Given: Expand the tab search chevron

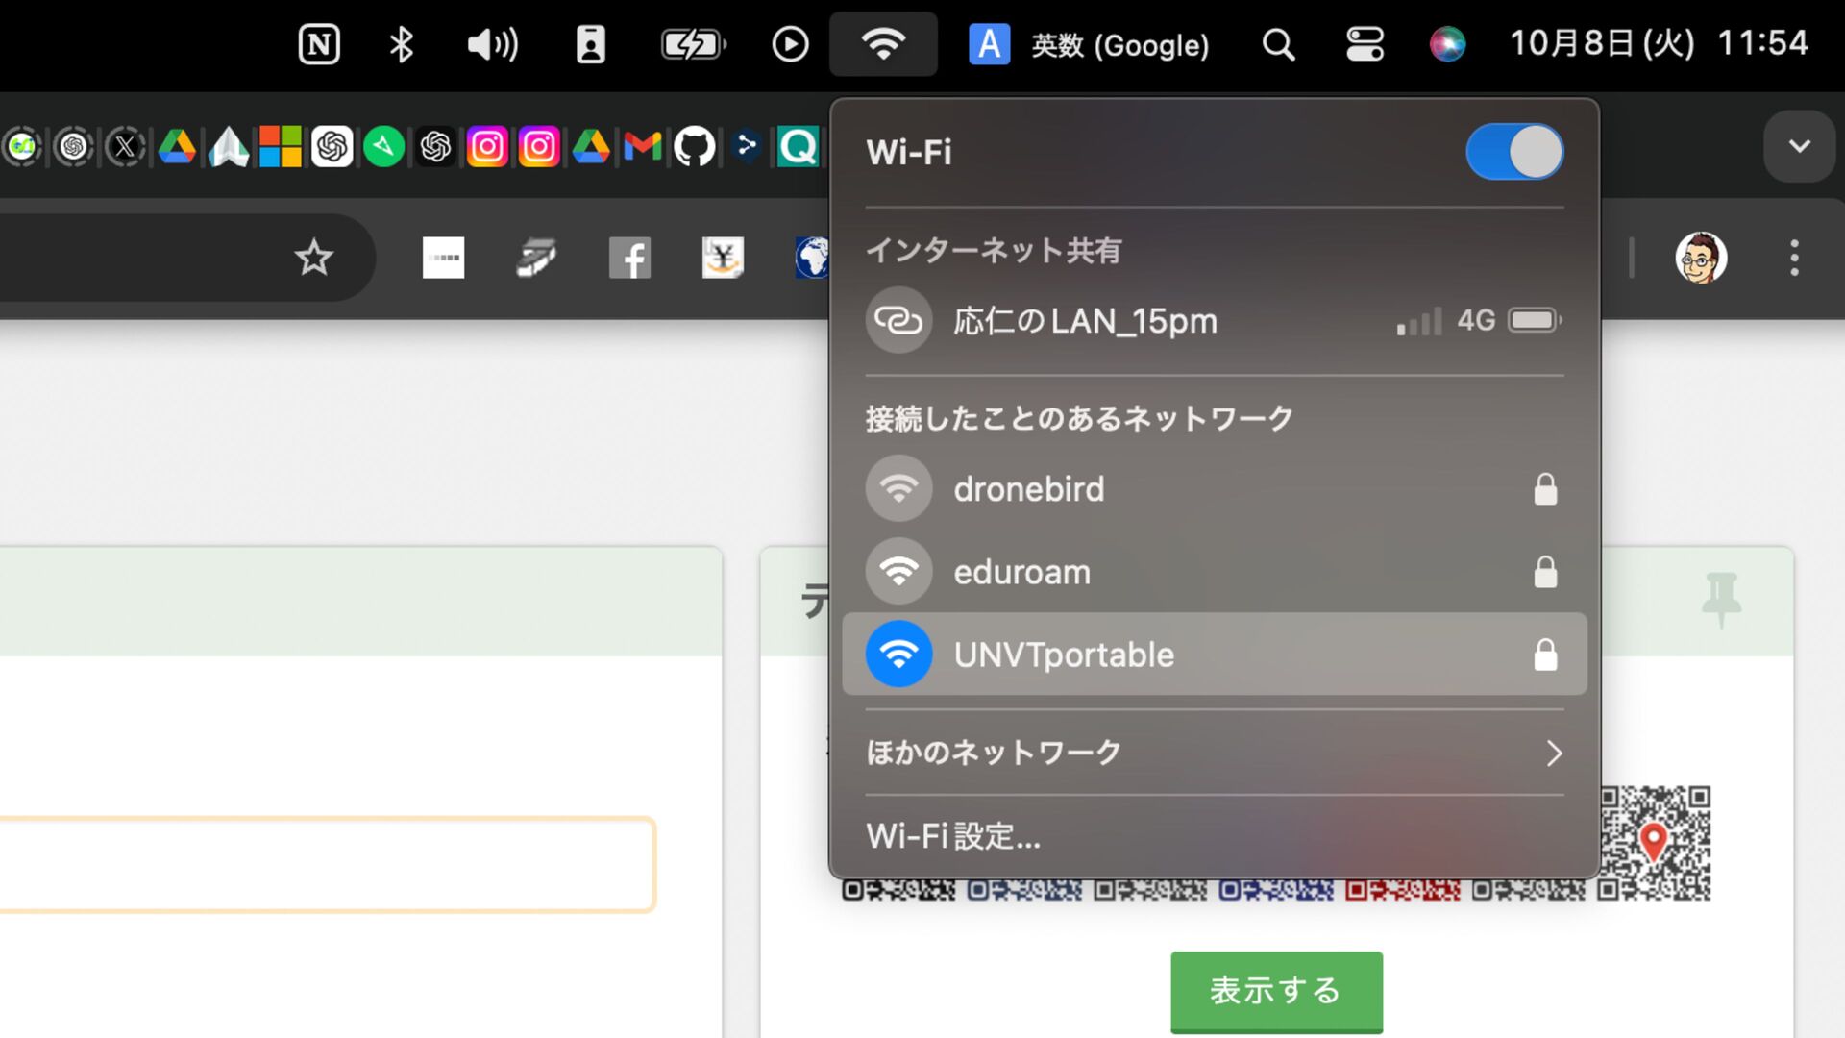Looking at the screenshot, I should click(1799, 147).
